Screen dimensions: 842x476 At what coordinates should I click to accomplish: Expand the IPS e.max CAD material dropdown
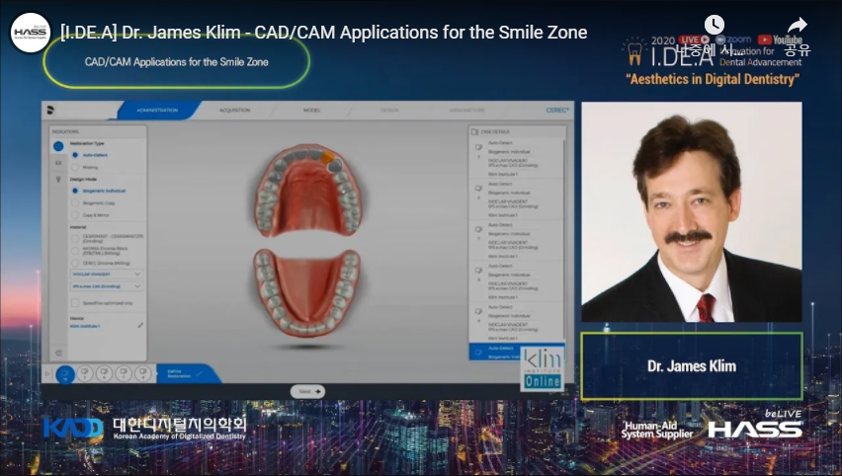pos(107,286)
